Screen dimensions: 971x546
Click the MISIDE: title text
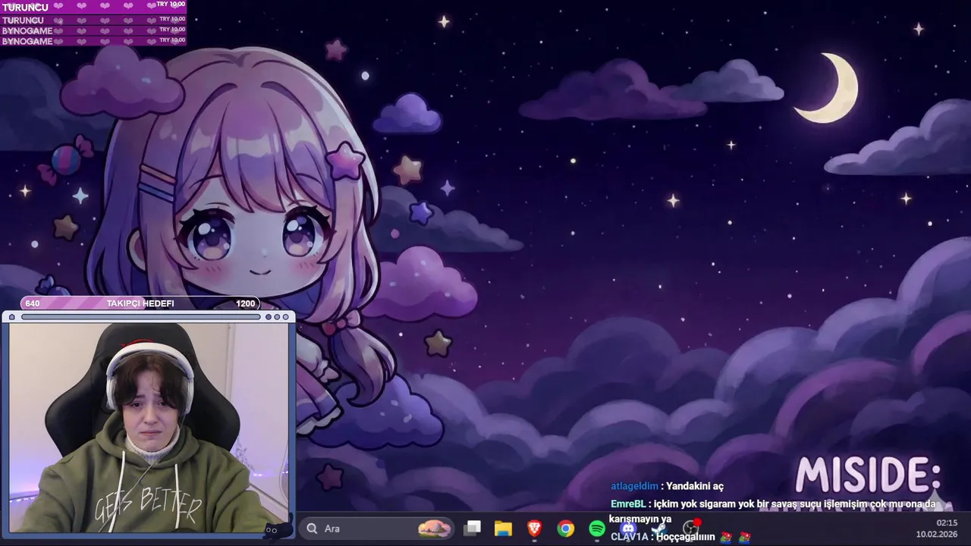pyautogui.click(x=868, y=475)
